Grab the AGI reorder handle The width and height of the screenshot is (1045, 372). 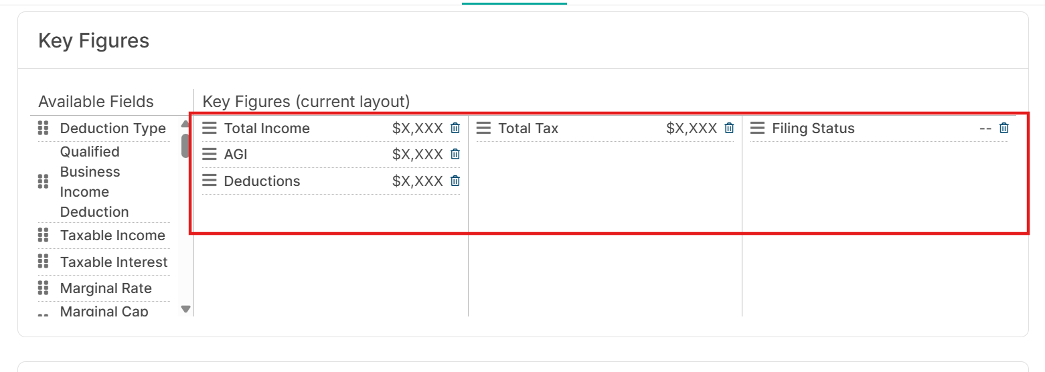pos(210,155)
